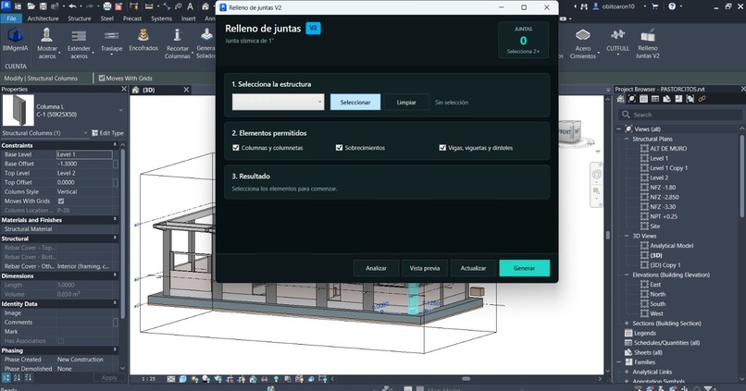Uncheck Sobrecimientos checkbox

point(339,148)
